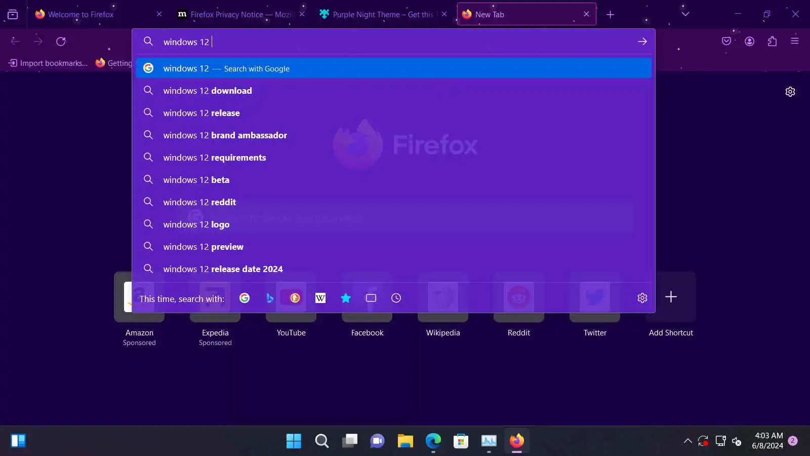
Task: Select the 'windows 12 beta' suggestion
Action: [x=393, y=180]
